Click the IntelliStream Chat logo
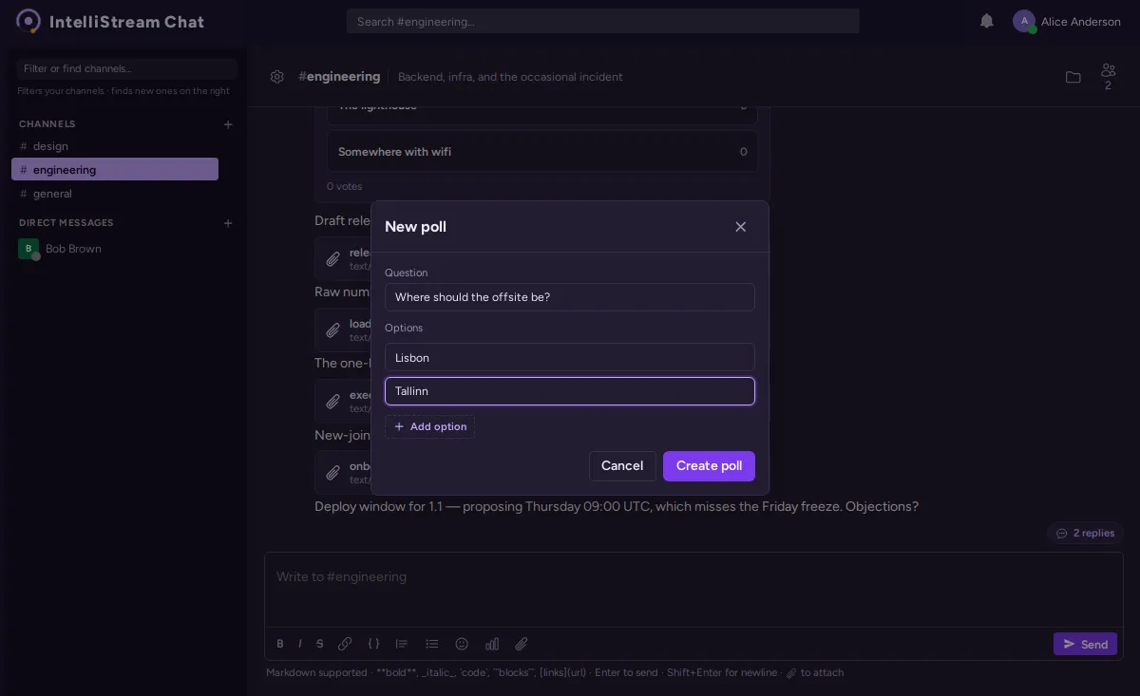The width and height of the screenshot is (1140, 696). click(x=28, y=21)
